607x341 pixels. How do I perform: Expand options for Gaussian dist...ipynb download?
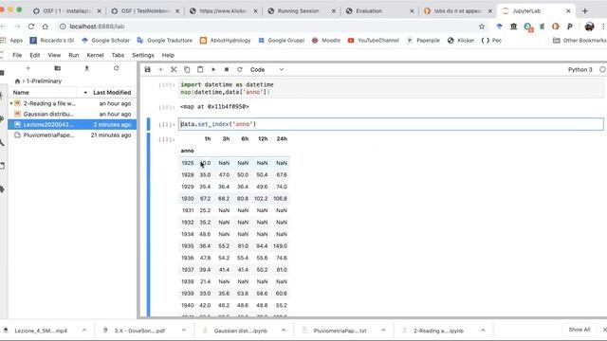pyautogui.click(x=284, y=331)
